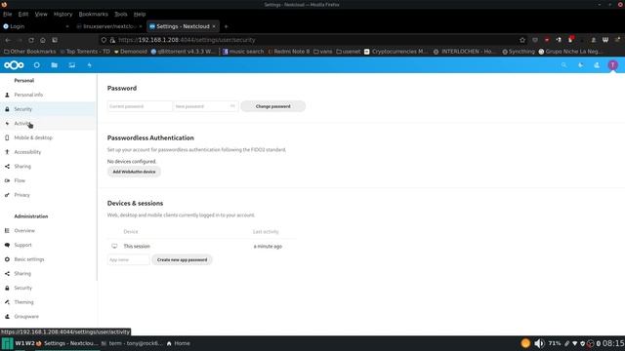Open the Dashboard app icon in Nextcloud header
The image size is (625, 351).
tap(37, 65)
